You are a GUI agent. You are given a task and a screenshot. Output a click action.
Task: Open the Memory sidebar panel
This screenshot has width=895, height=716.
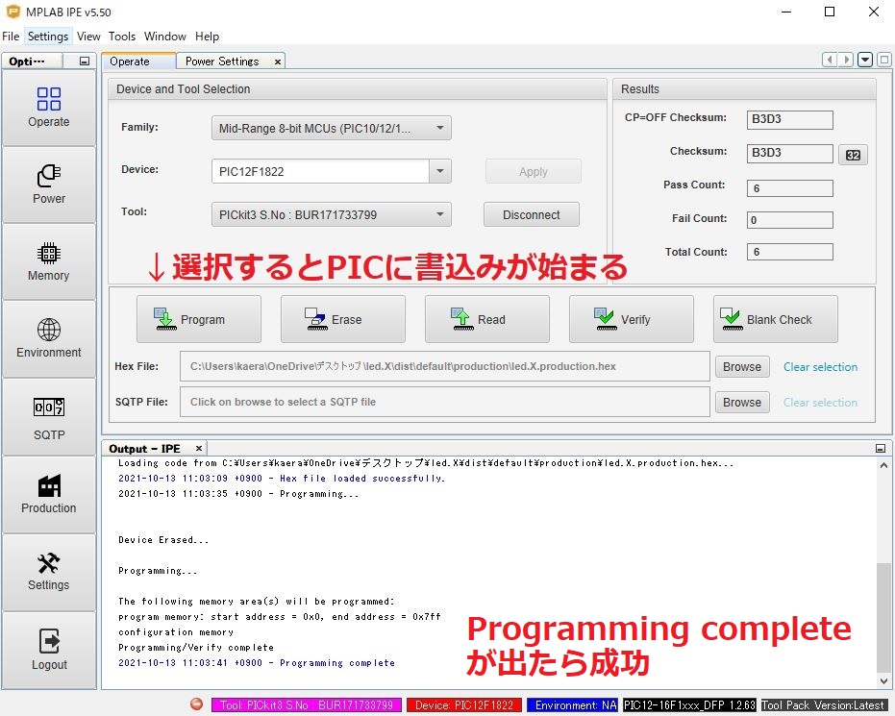48,261
